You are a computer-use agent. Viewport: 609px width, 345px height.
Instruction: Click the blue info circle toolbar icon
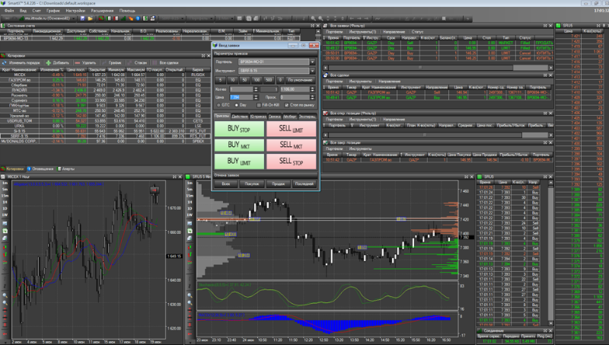138,18
